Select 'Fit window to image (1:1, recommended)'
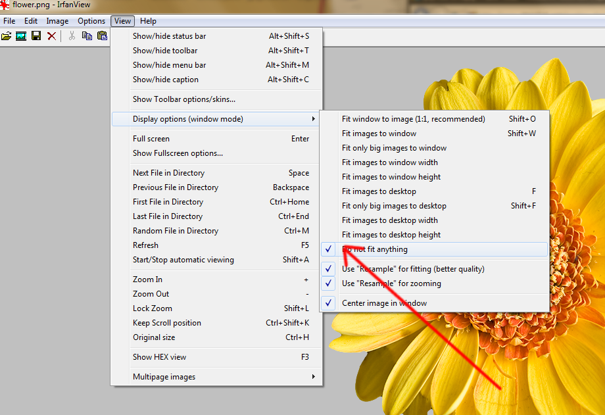The image size is (605, 415). click(x=434, y=119)
